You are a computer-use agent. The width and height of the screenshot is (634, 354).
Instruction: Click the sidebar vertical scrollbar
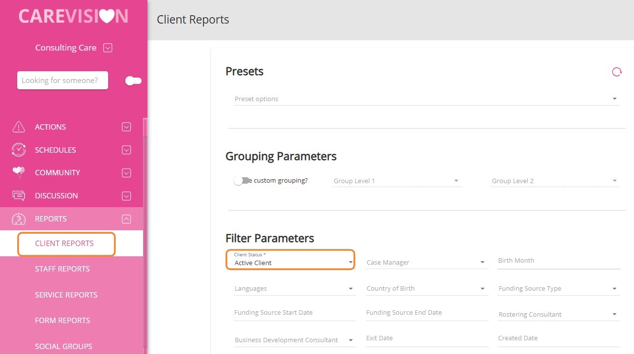[145, 236]
